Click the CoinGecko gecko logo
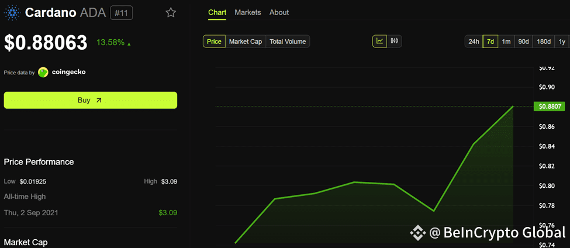Screen dimensions: 570x248 click(x=43, y=73)
